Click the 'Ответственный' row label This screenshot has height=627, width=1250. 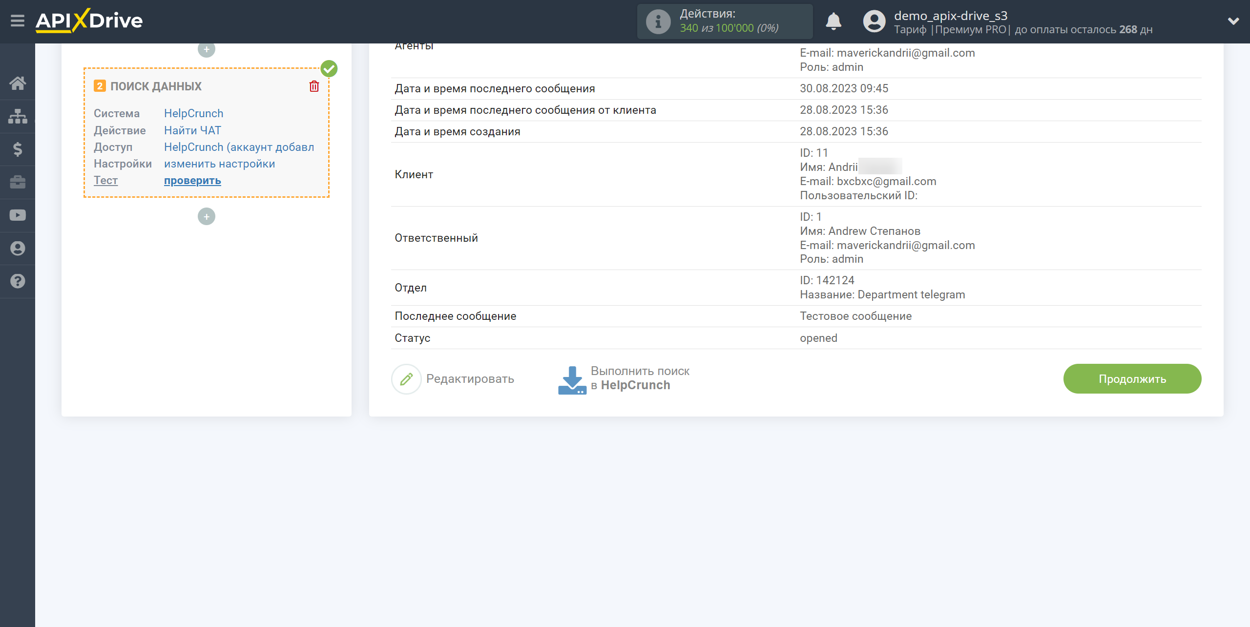coord(436,238)
